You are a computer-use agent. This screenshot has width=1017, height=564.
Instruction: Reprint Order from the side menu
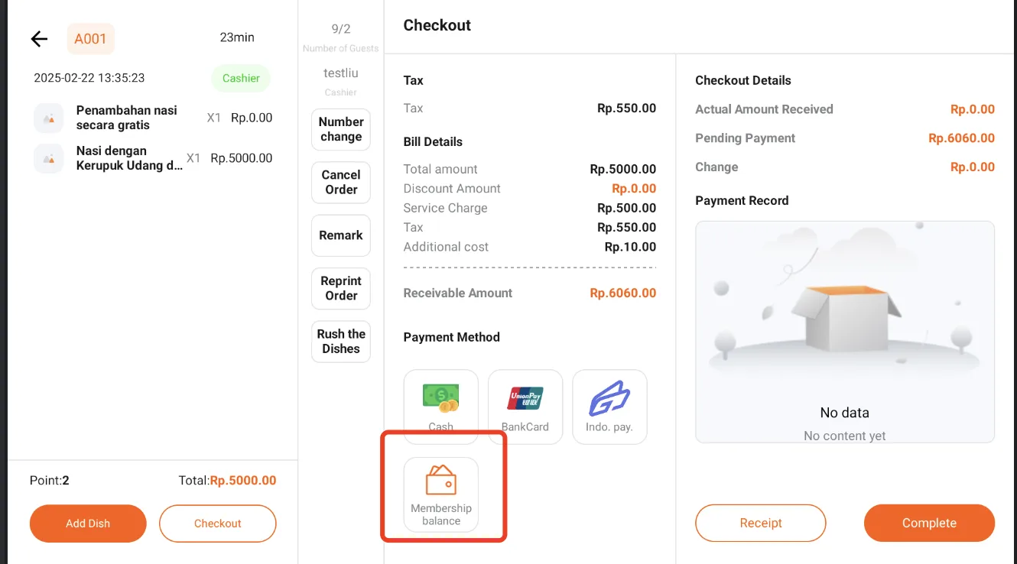pos(341,288)
